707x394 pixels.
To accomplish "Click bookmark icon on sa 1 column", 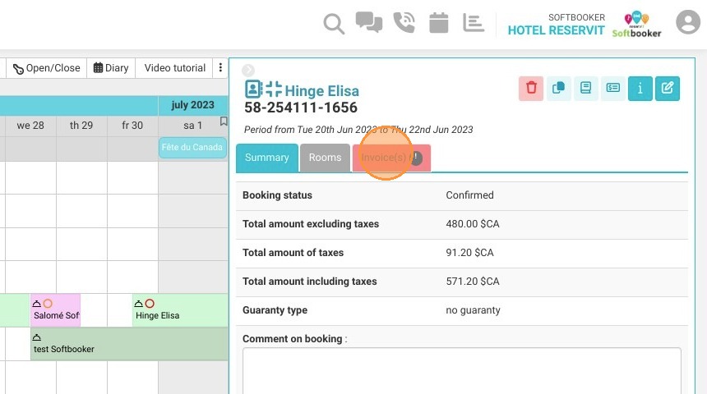I will (x=223, y=121).
